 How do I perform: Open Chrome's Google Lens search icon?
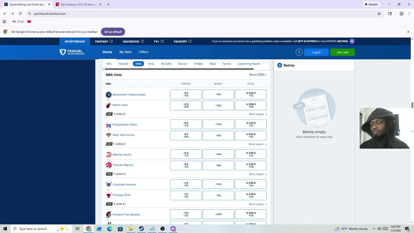[390, 14]
